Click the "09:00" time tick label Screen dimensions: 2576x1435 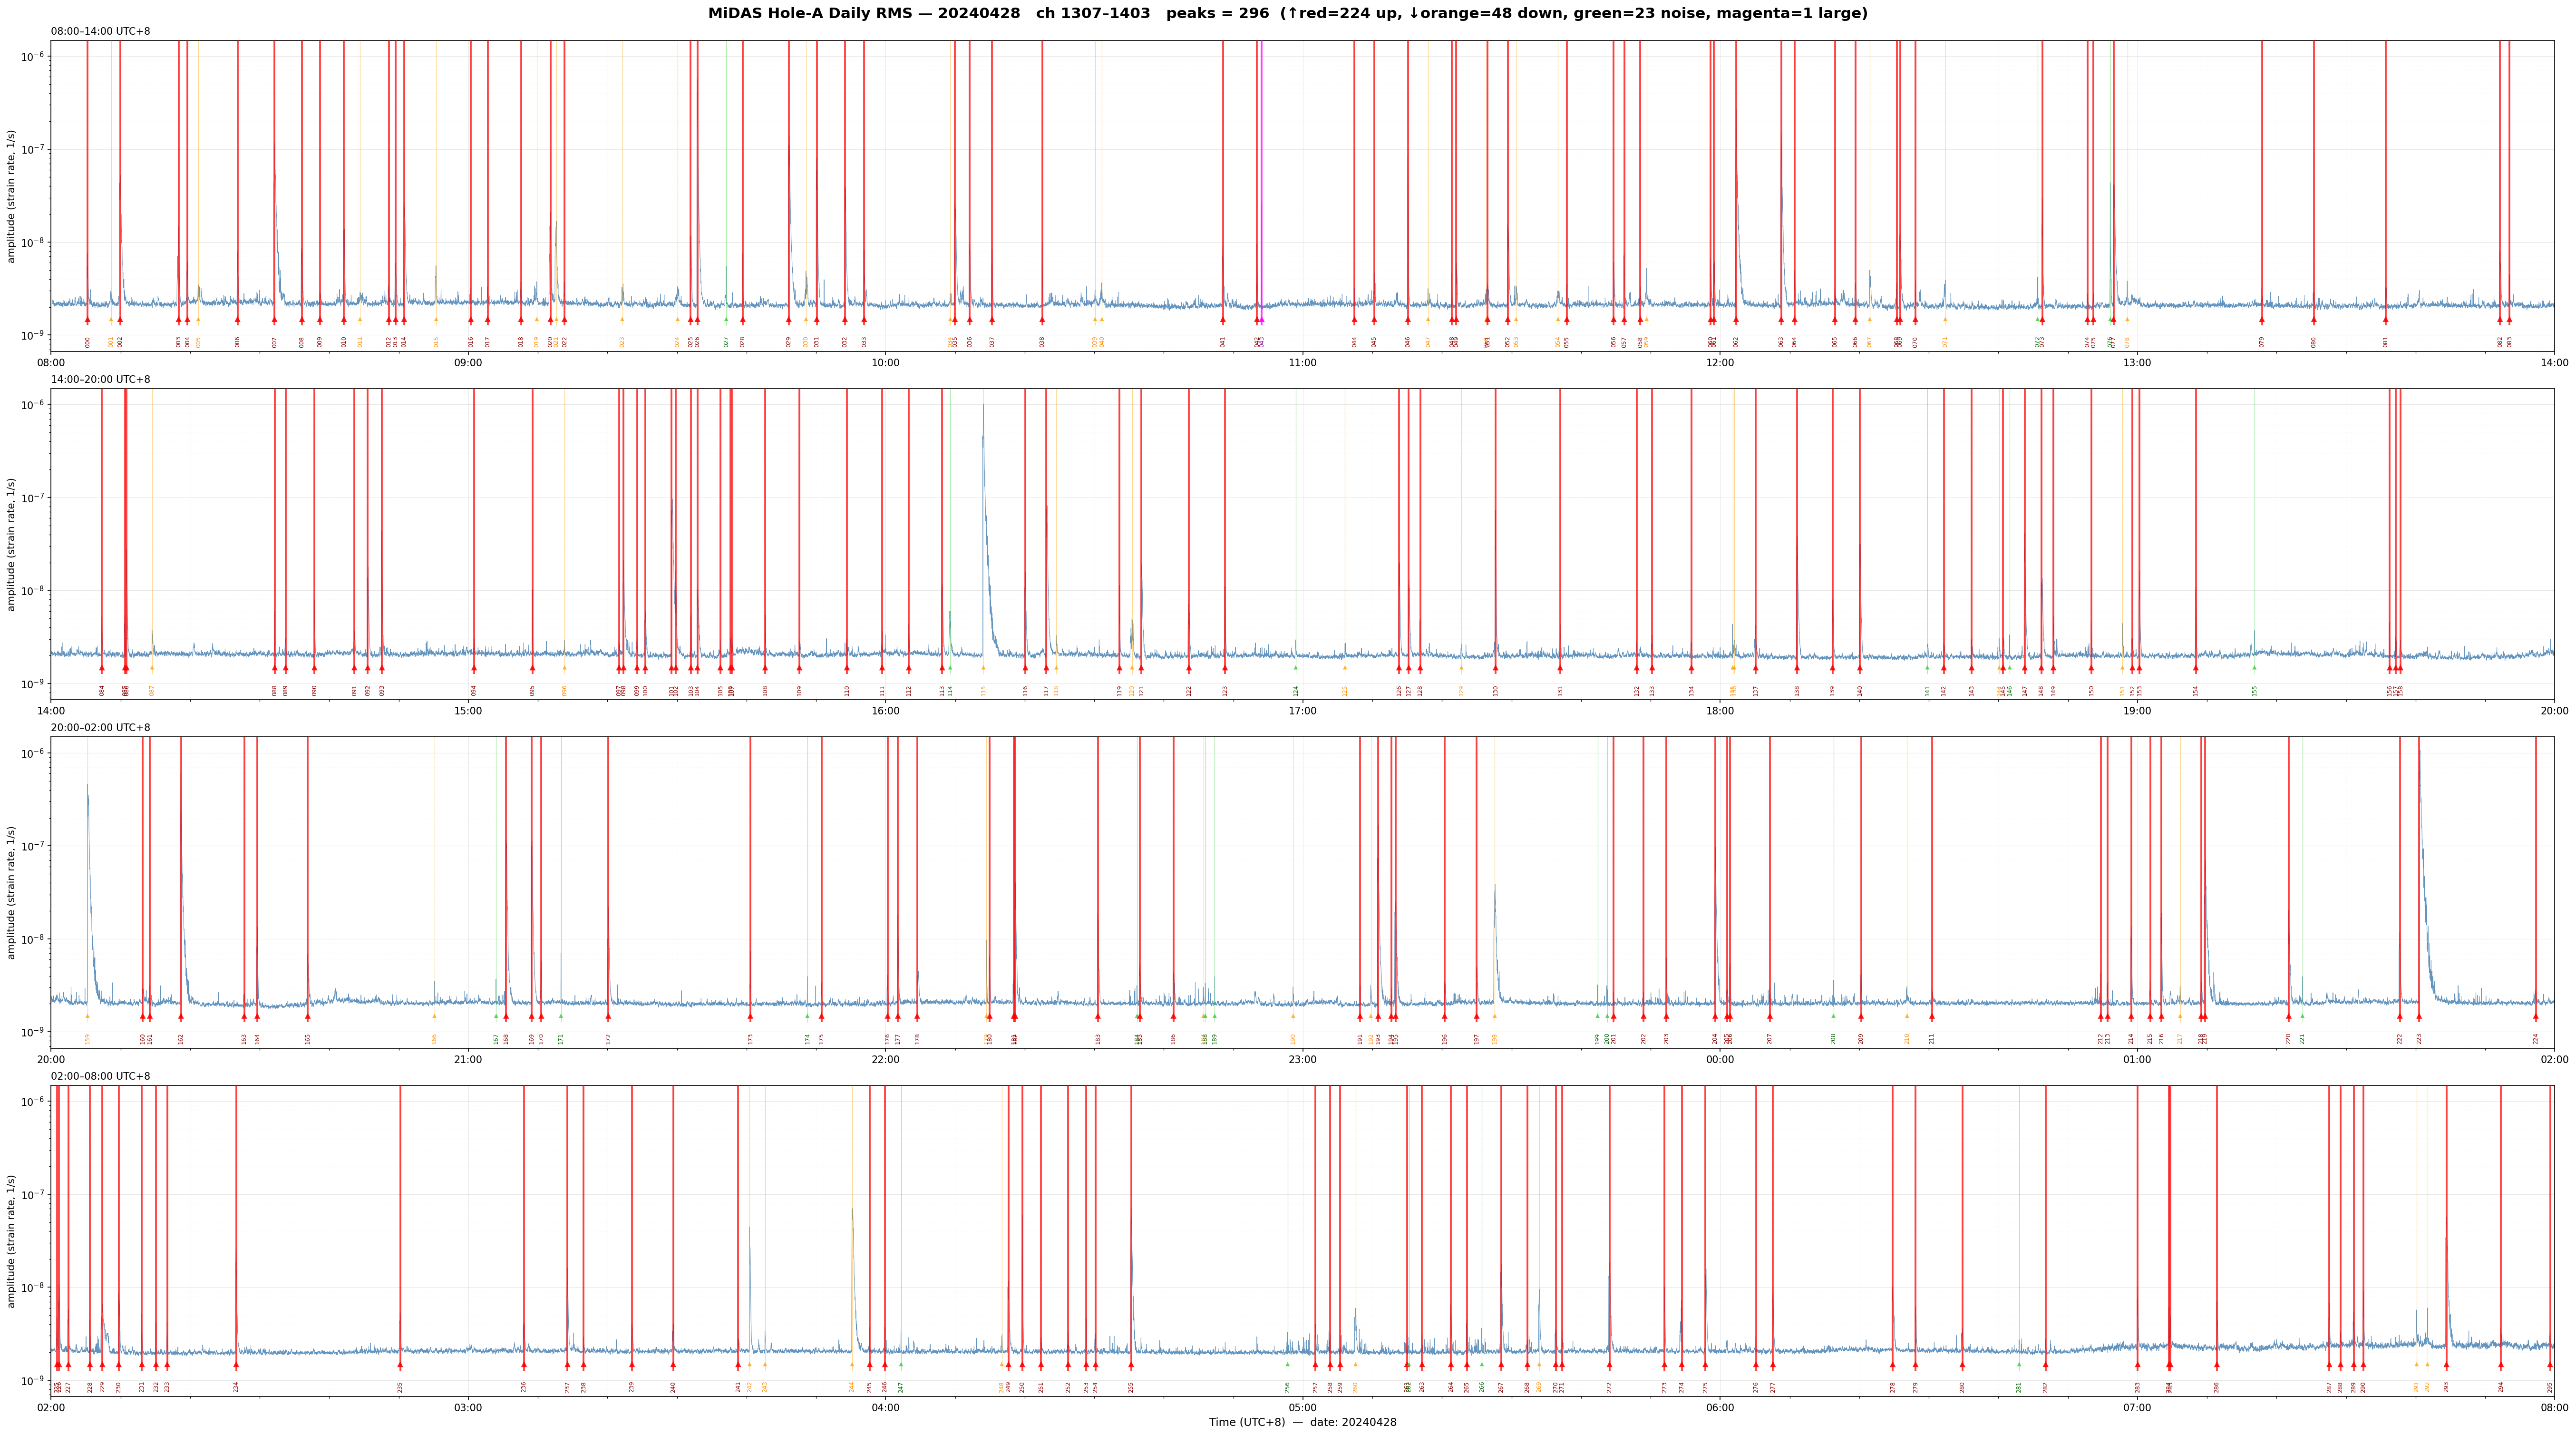click(468, 363)
